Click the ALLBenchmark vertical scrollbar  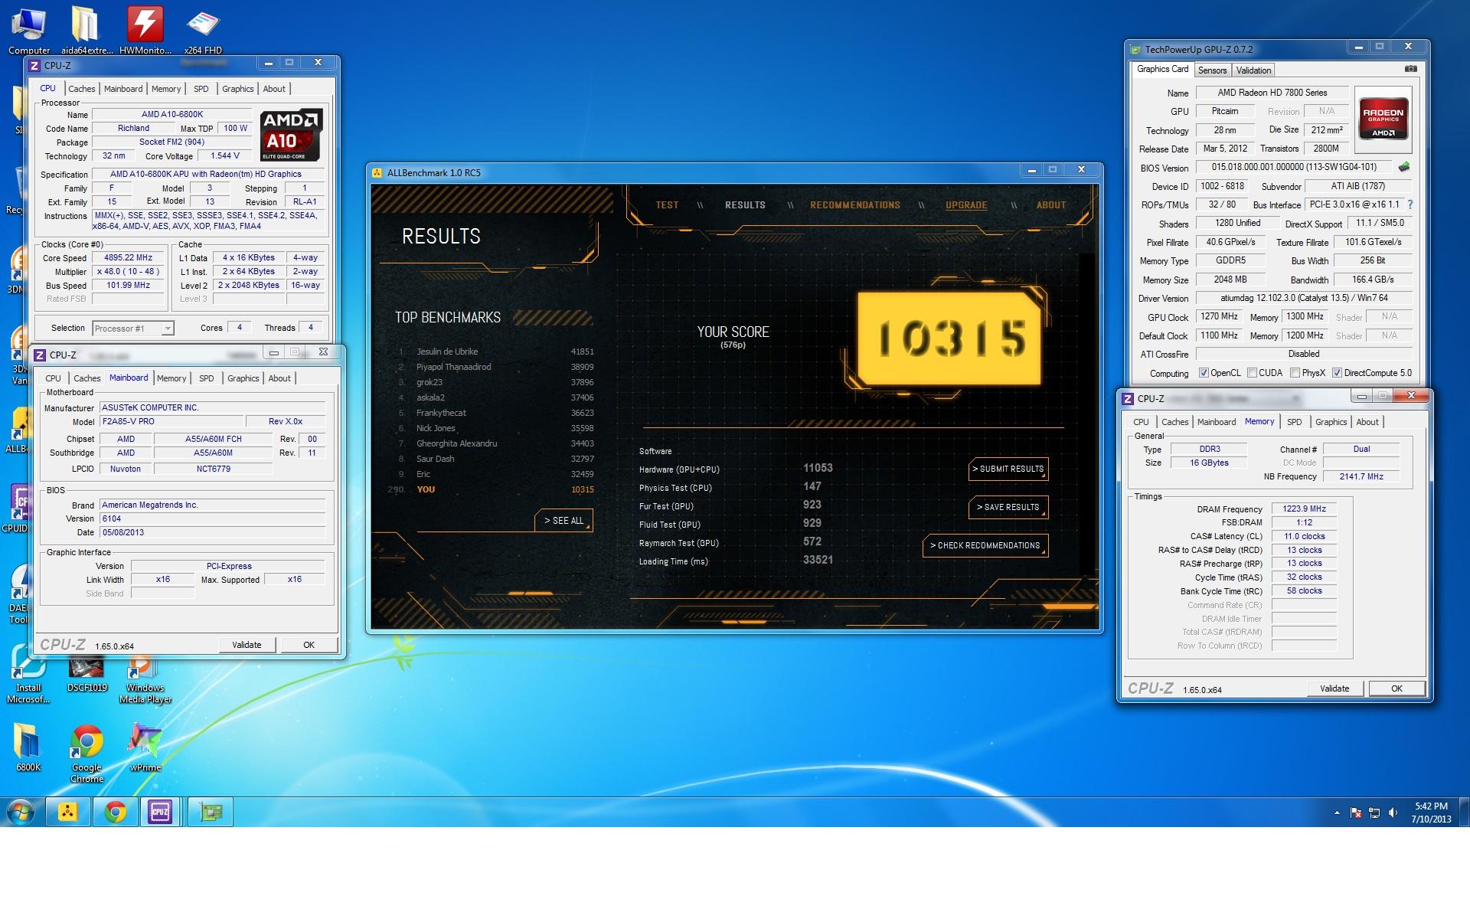1086,414
